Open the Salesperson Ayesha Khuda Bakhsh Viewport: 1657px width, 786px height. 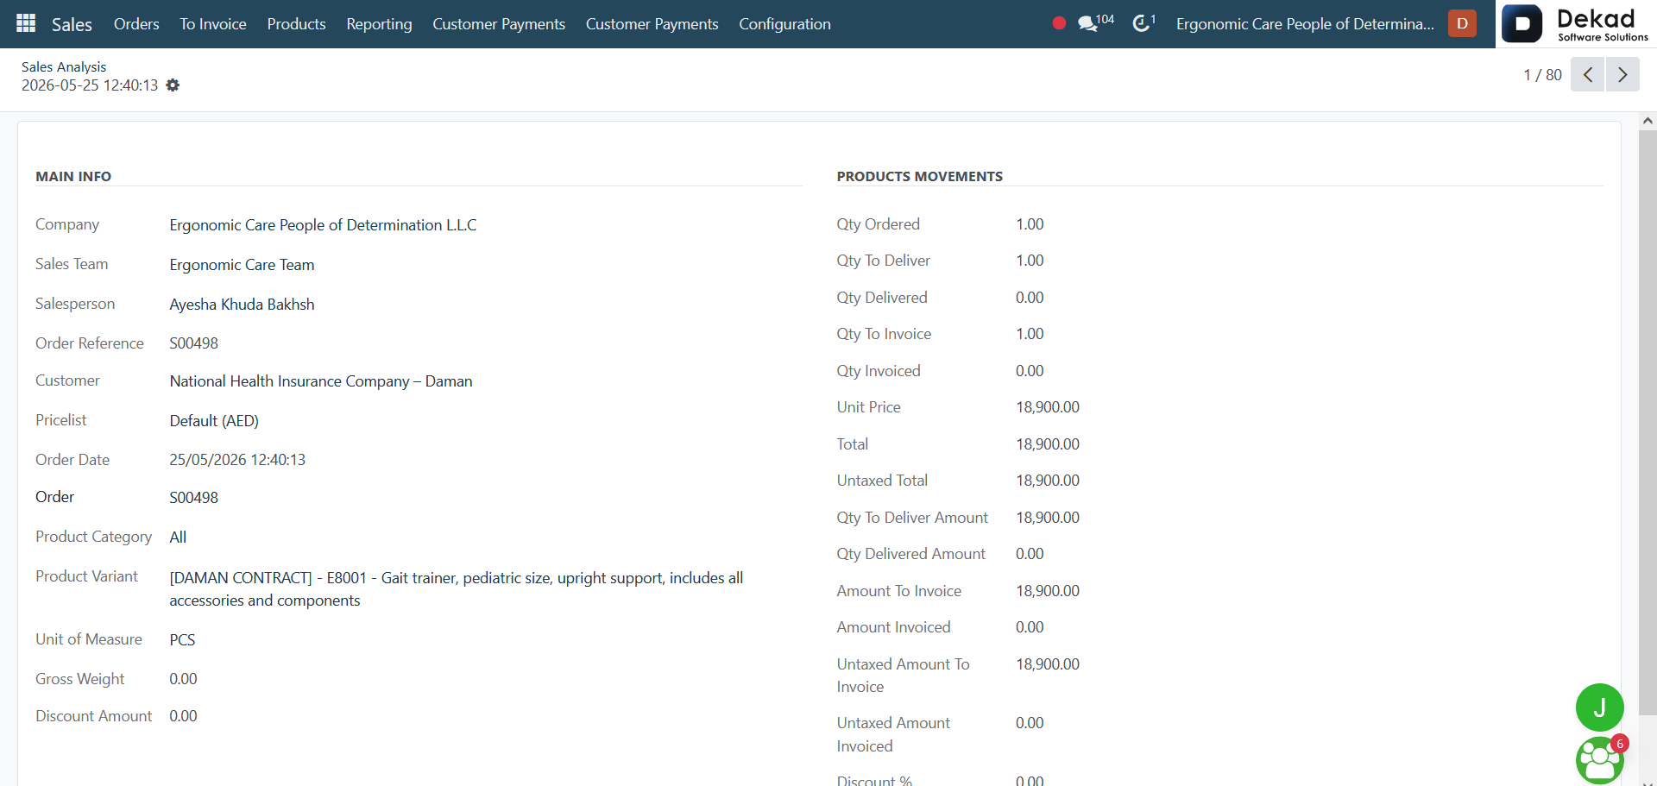pyautogui.click(x=242, y=305)
